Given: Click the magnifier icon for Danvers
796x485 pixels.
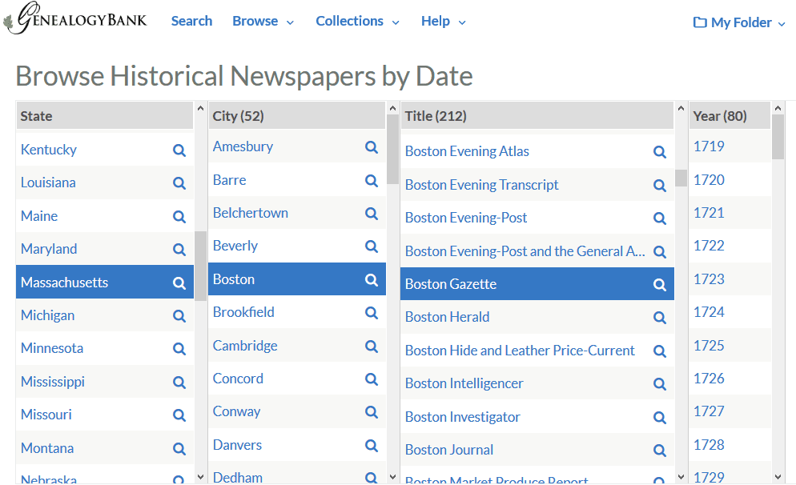Looking at the screenshot, I should (x=371, y=446).
